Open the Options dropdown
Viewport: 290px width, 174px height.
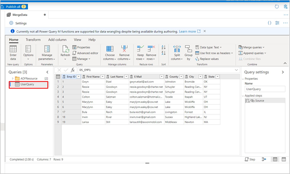(28, 53)
